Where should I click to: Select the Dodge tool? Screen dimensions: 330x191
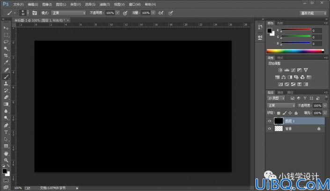click(x=6, y=118)
